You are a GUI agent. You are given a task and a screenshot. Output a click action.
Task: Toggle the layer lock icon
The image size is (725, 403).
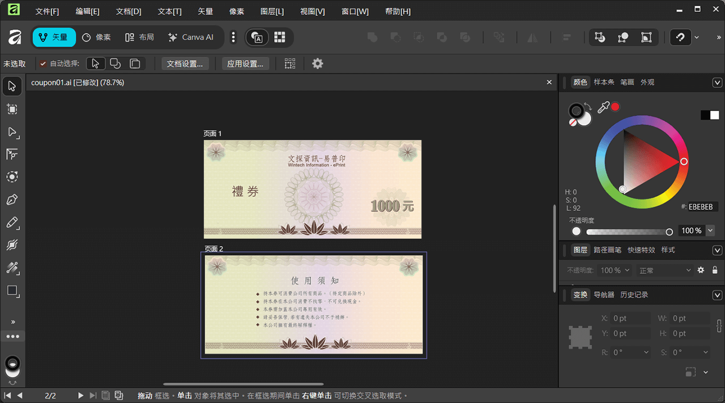pos(715,270)
